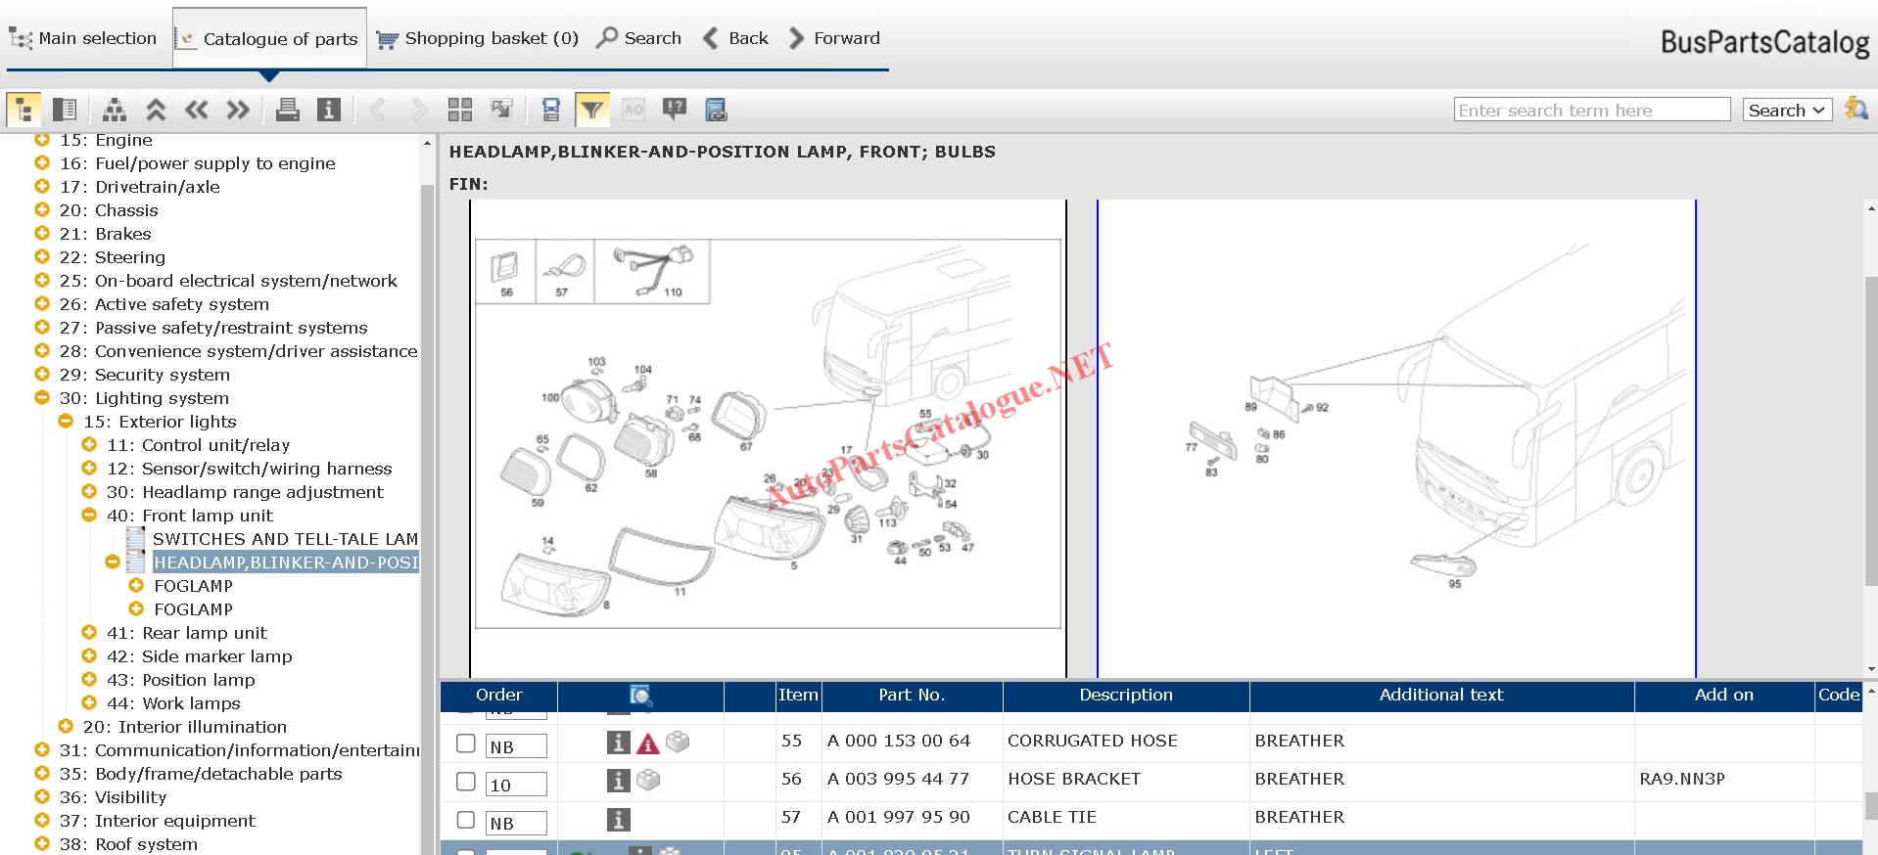Click the tree structure view icon

tap(24, 110)
